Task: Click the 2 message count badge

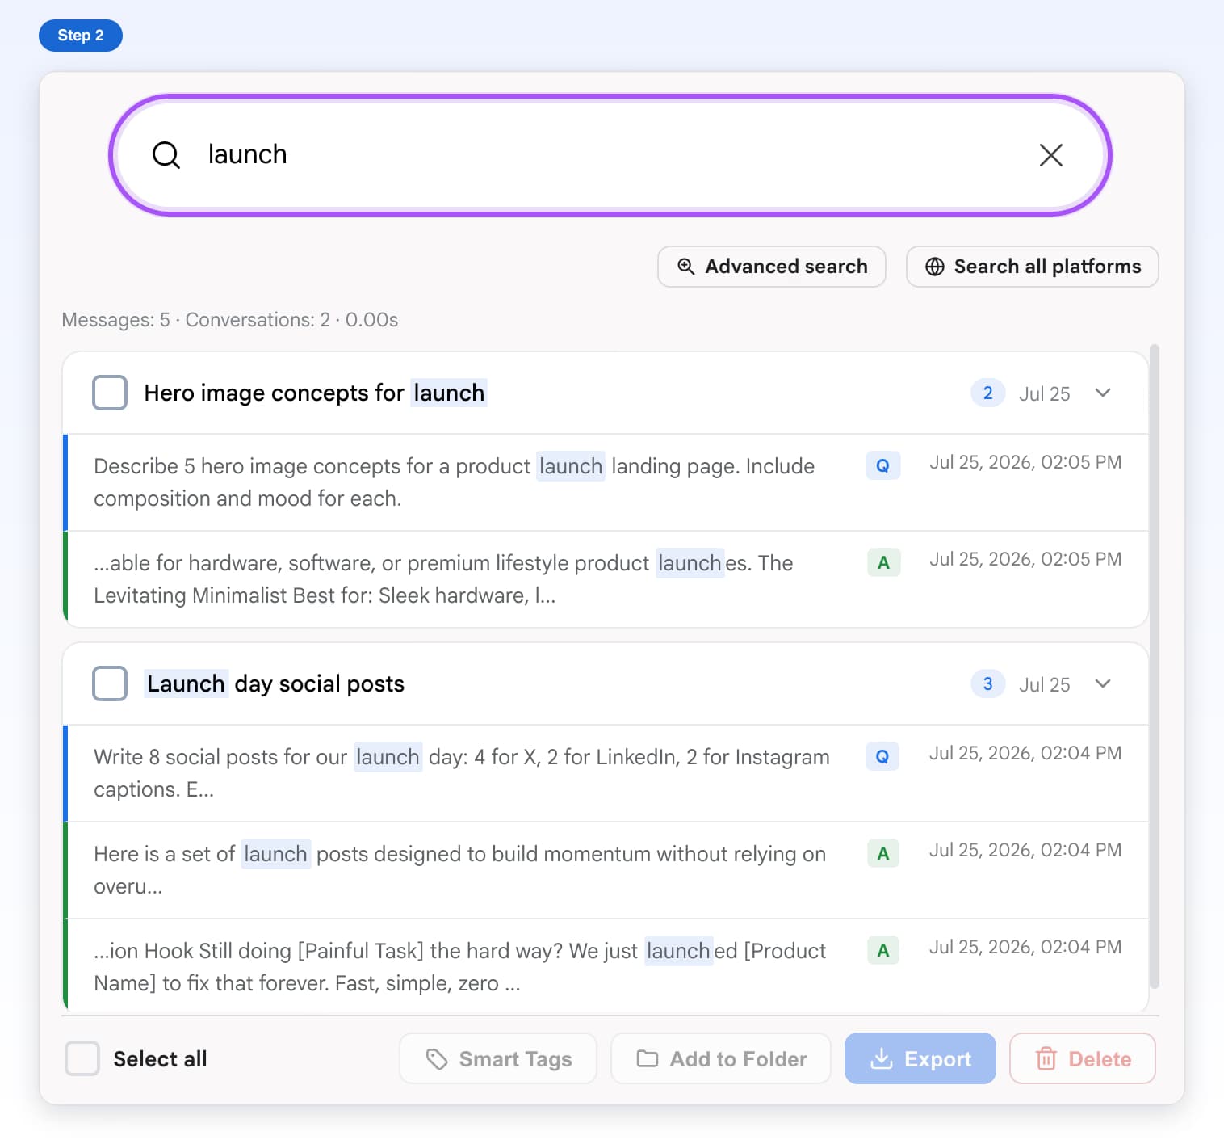Action: pyautogui.click(x=987, y=393)
